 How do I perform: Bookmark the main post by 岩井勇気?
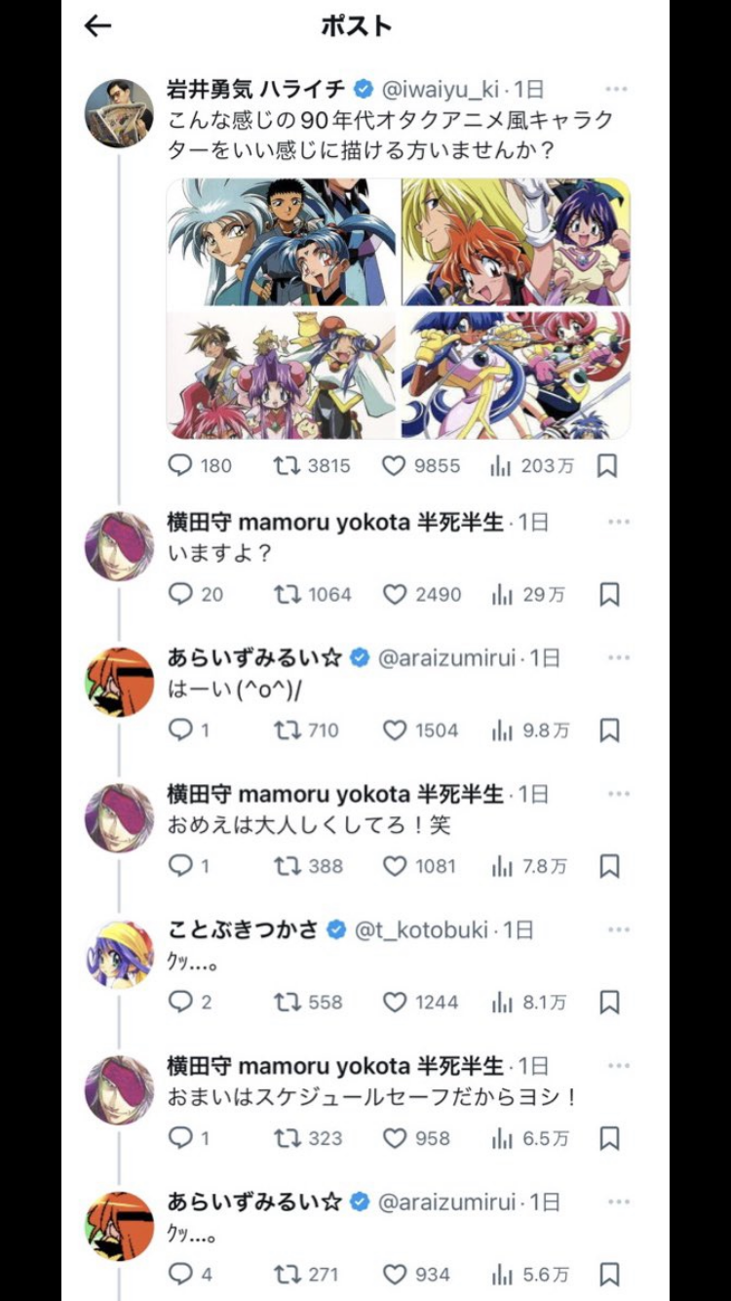(x=607, y=466)
